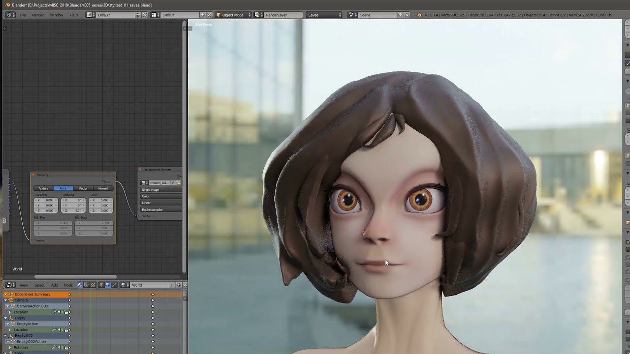Click Dope Sheet Summary keyframe diamond

click(x=153, y=295)
